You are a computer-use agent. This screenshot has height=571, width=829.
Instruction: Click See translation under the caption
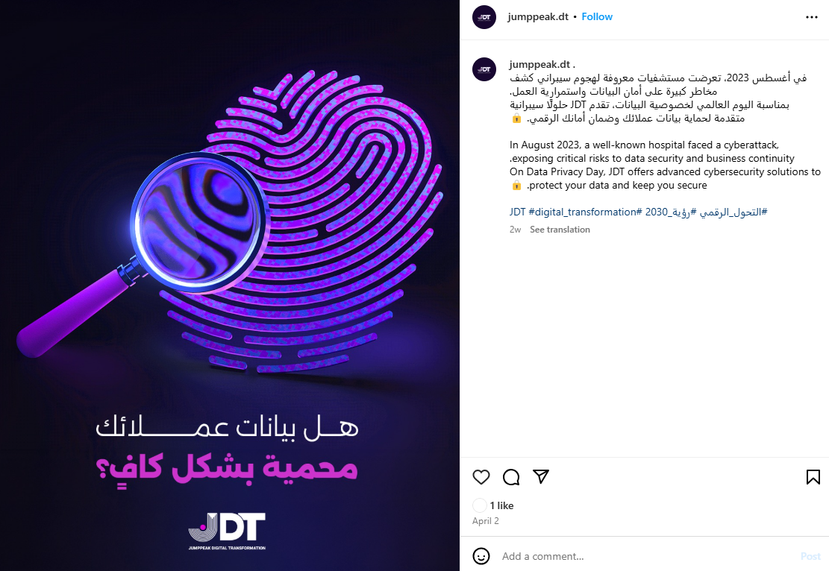(x=560, y=230)
